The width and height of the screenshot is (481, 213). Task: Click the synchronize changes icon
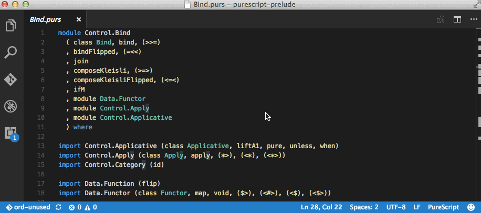coord(59,207)
